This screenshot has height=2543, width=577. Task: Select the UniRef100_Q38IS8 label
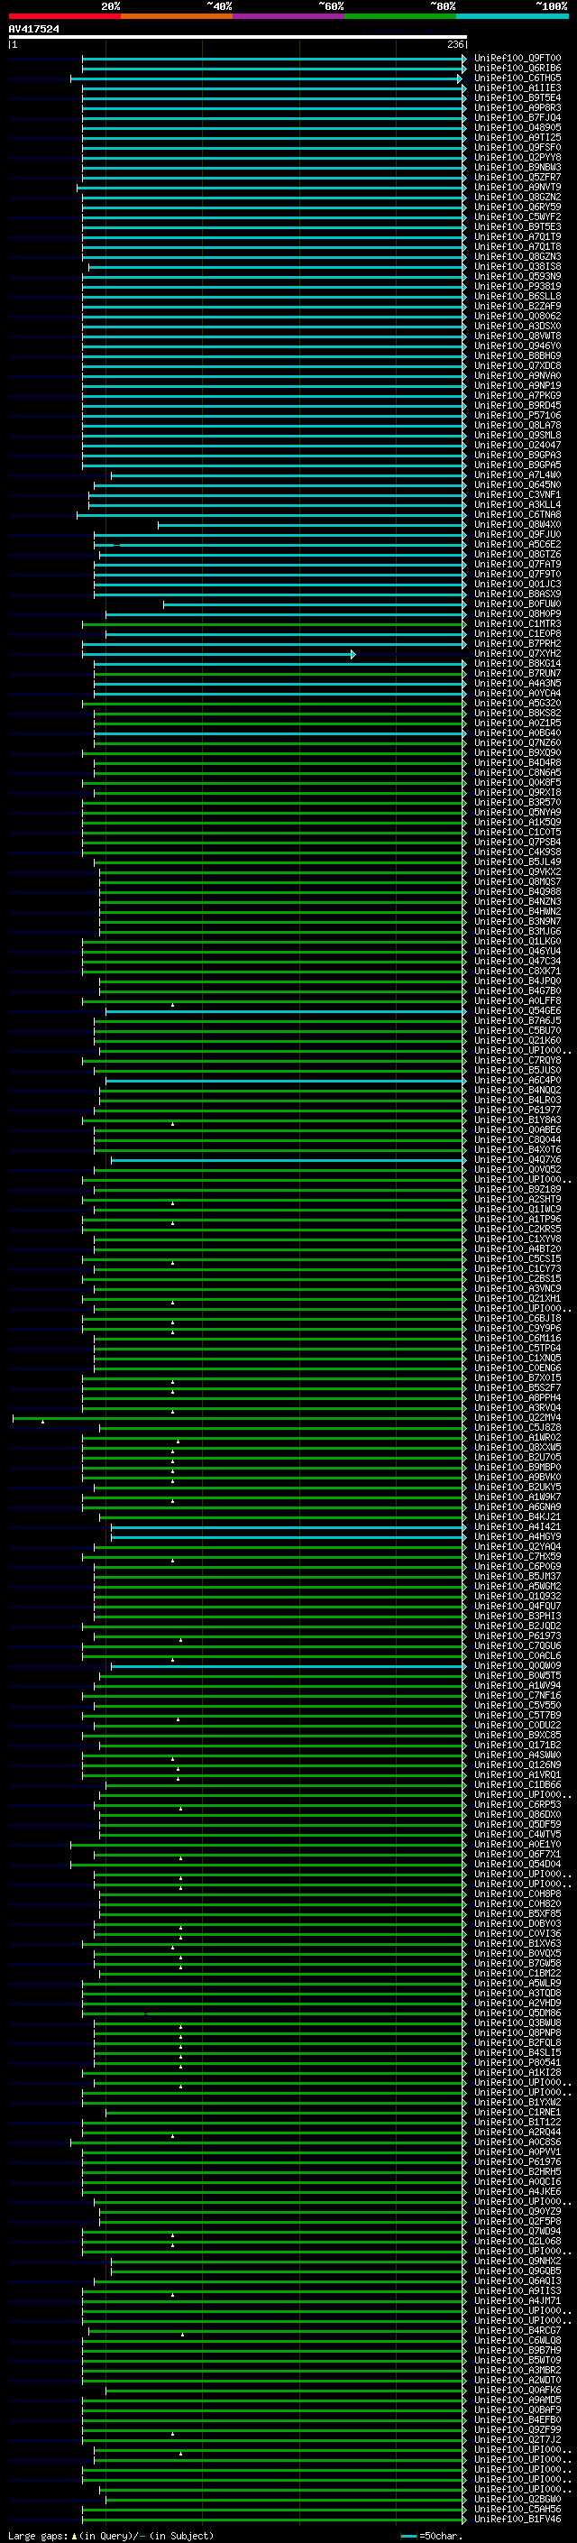(x=517, y=266)
